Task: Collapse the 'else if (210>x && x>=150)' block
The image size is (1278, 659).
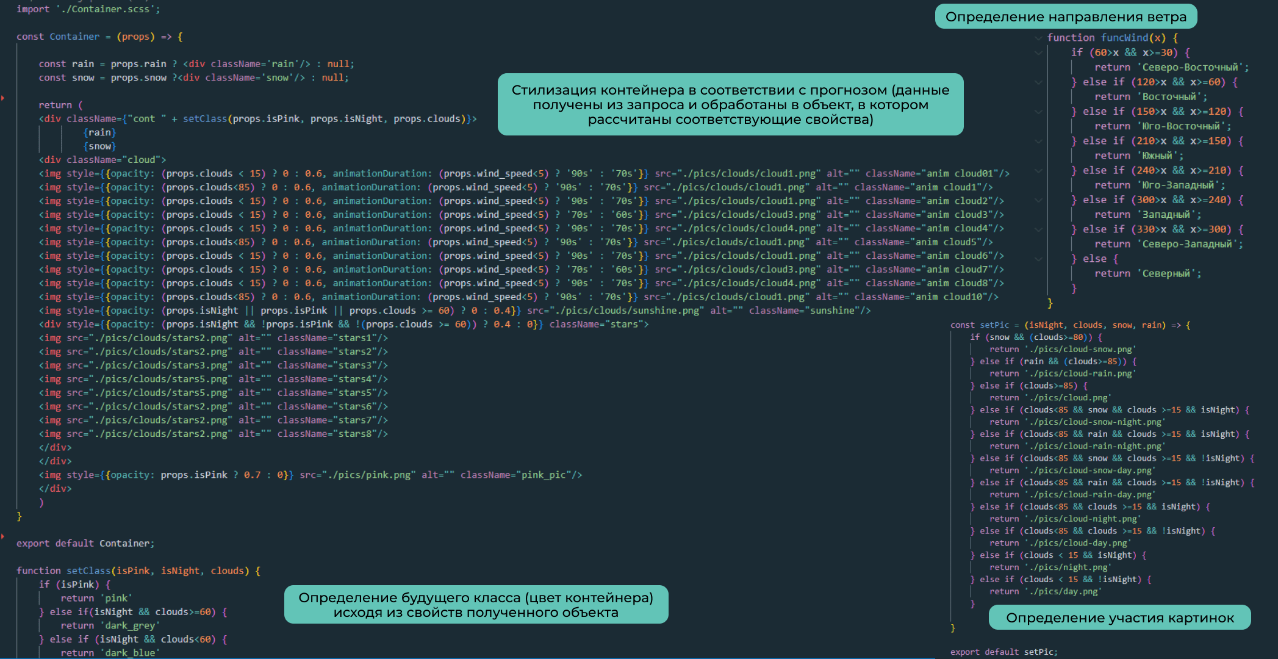Action: point(1038,141)
